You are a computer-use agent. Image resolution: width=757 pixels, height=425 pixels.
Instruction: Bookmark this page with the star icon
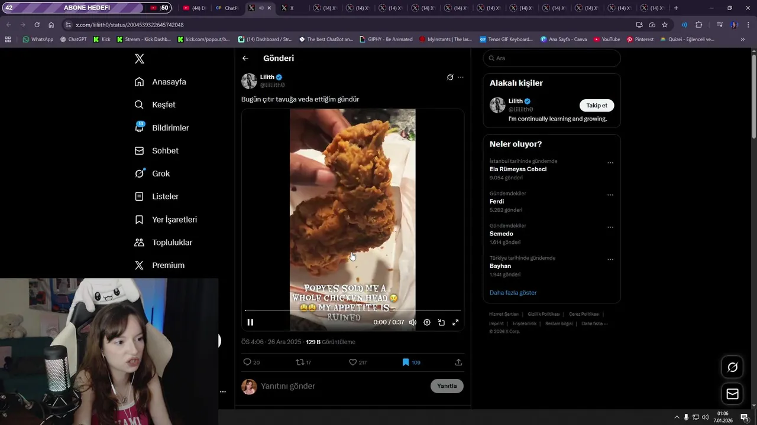[x=665, y=25]
